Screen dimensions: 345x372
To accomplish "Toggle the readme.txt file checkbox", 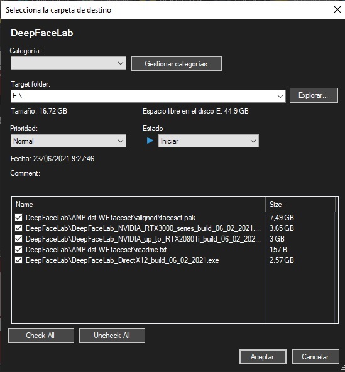I will pos(18,249).
